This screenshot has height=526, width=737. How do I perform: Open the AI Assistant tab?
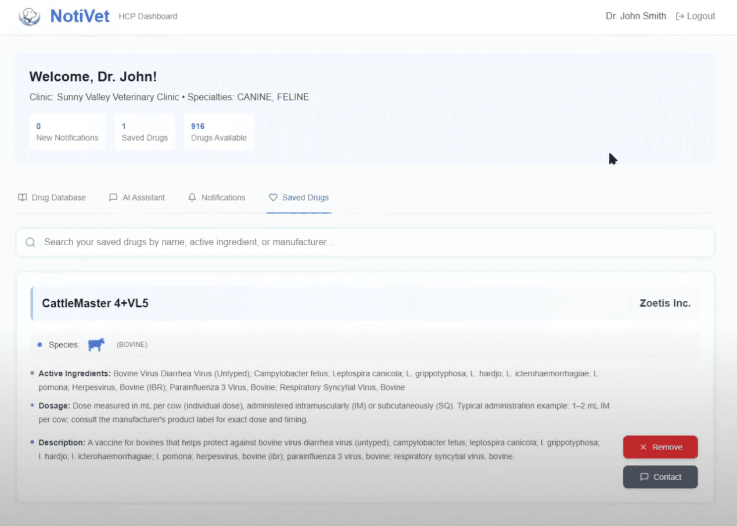(137, 197)
